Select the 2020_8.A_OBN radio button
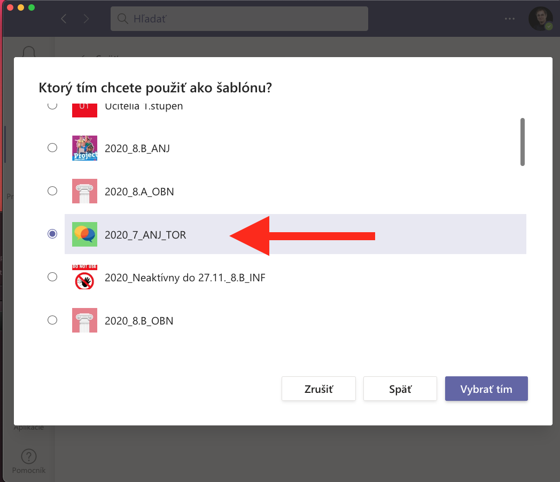This screenshot has width=560, height=482. pyautogui.click(x=52, y=191)
